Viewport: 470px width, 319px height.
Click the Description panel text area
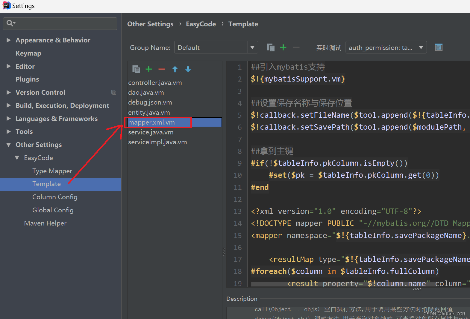click(x=348, y=313)
